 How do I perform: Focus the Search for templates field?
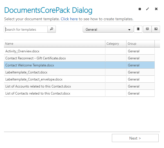point(26,29)
